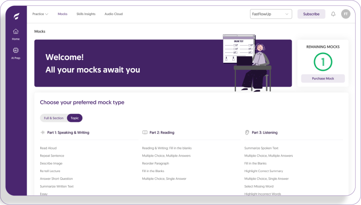Click the notification bell icon
This screenshot has height=205, width=361.
pos(333,14)
